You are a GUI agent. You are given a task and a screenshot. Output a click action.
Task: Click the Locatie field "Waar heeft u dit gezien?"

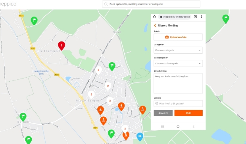tap(178, 104)
